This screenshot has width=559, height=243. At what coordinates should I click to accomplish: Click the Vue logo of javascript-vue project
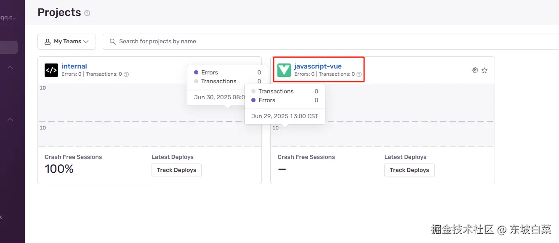coord(284,70)
